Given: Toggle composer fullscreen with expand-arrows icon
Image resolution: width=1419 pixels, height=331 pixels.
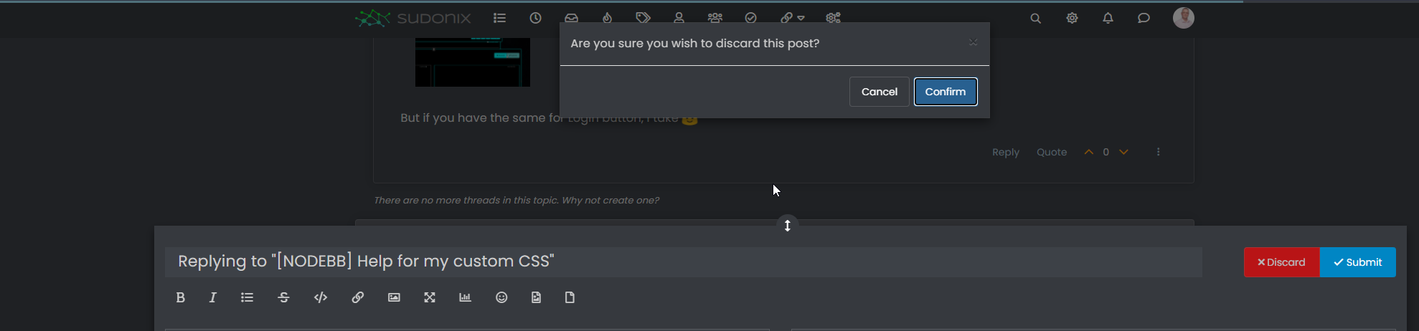Looking at the screenshot, I should pos(430,297).
